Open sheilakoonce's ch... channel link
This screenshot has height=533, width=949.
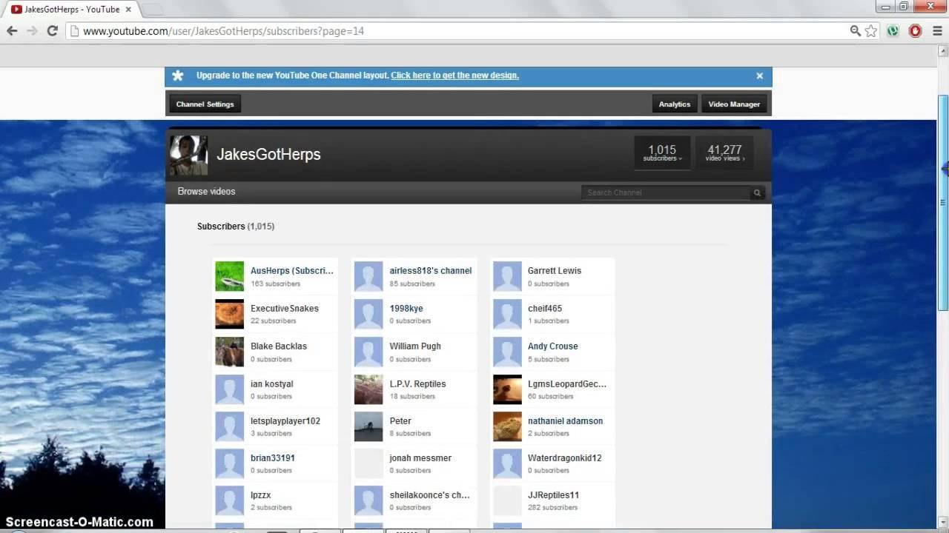tap(430, 495)
